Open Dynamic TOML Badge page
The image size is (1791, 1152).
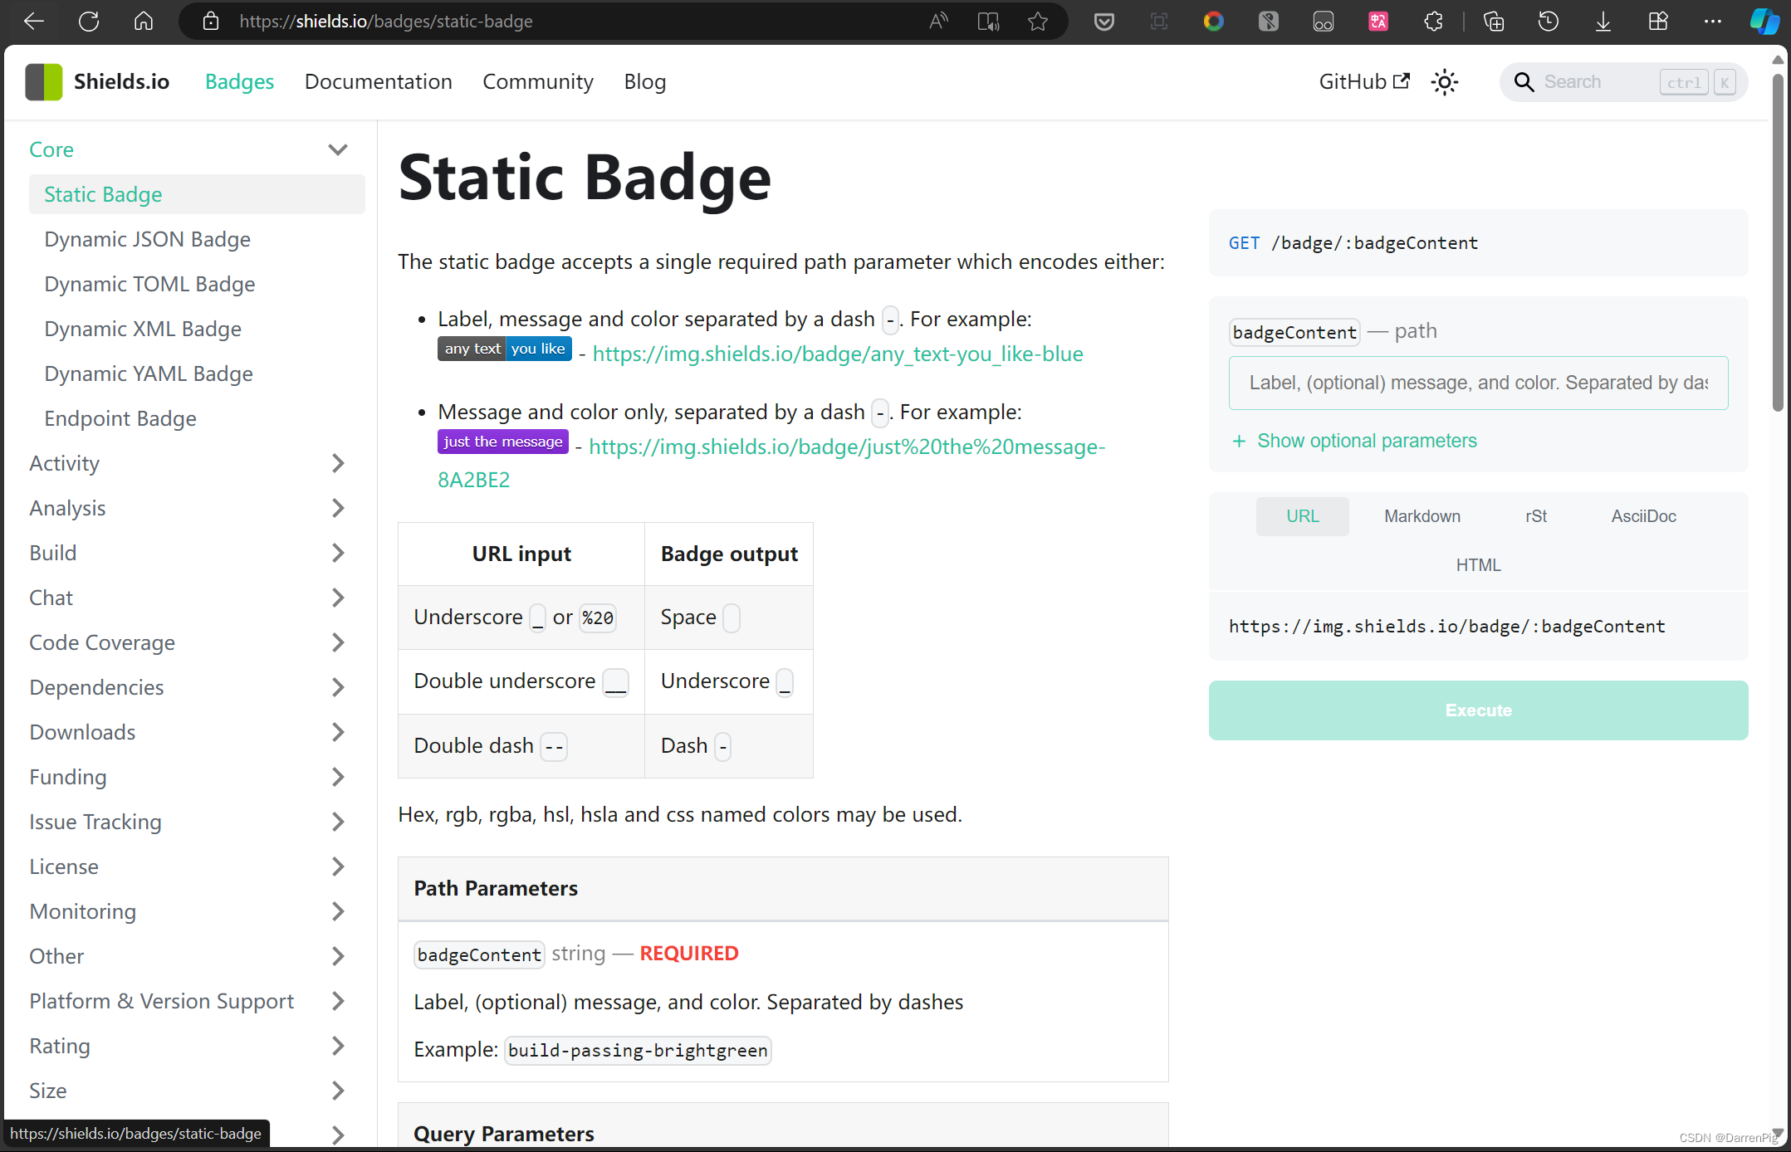pos(149,284)
